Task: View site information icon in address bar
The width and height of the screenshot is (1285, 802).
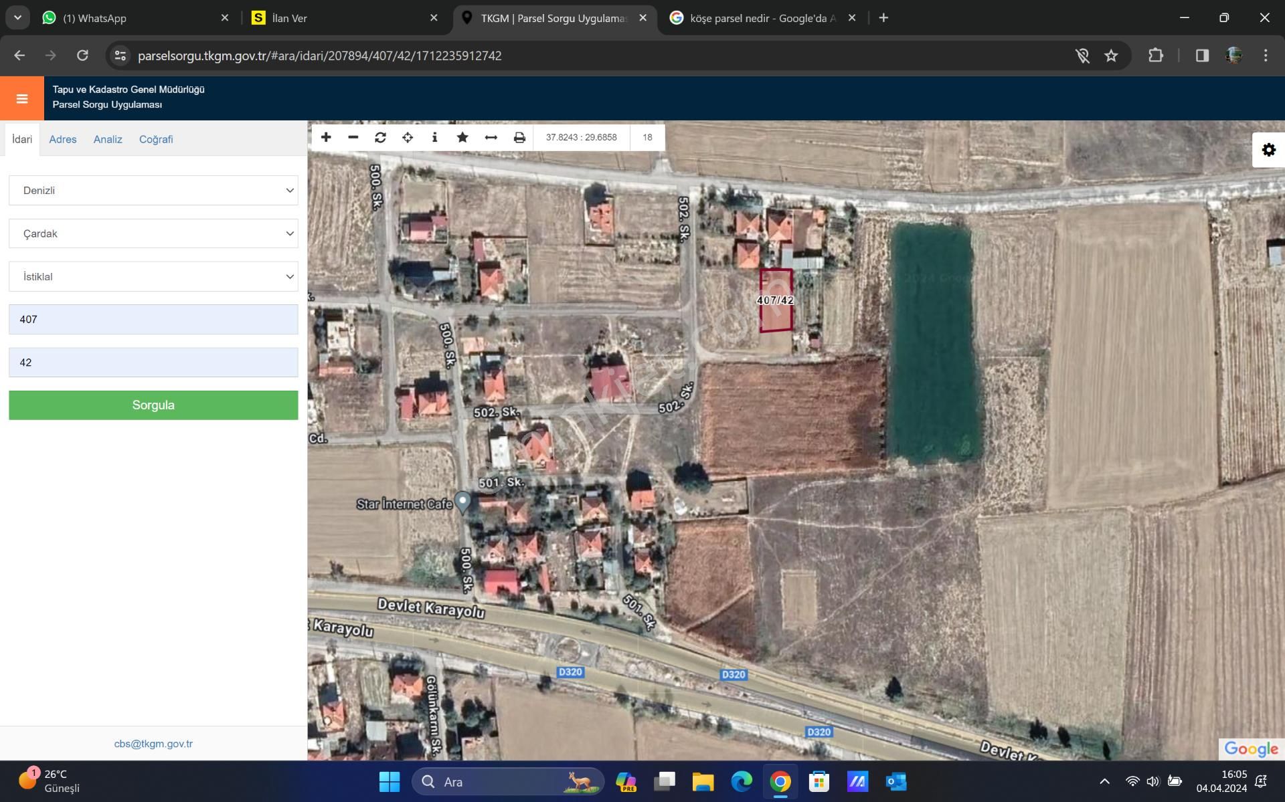Action: pos(120,56)
